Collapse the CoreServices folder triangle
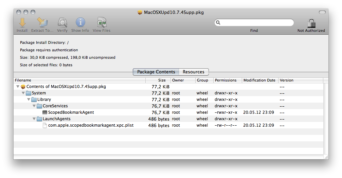Image resolution: width=342 pixels, height=178 pixels. click(34, 106)
